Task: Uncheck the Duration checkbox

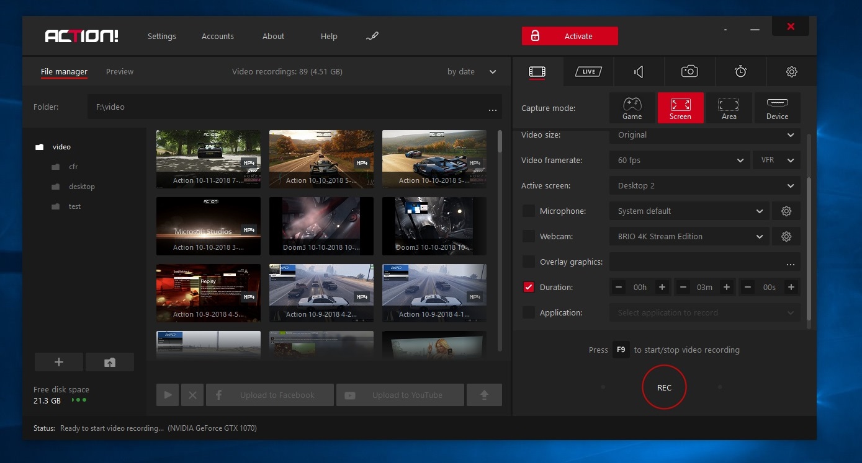Action: point(529,288)
